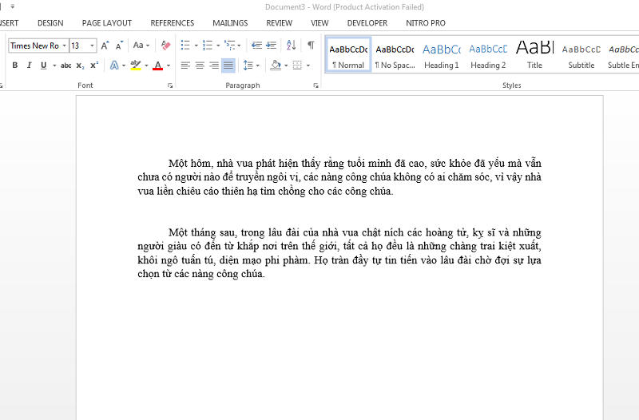Expand highlight color dropdown arrow
Image resolution: width=639 pixels, height=420 pixels.
(x=146, y=65)
